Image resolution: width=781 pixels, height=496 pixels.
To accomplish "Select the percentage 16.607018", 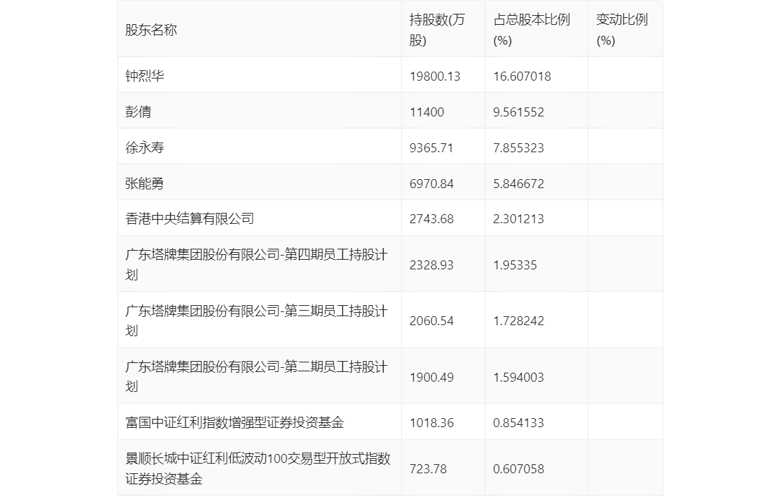I will (x=522, y=76).
